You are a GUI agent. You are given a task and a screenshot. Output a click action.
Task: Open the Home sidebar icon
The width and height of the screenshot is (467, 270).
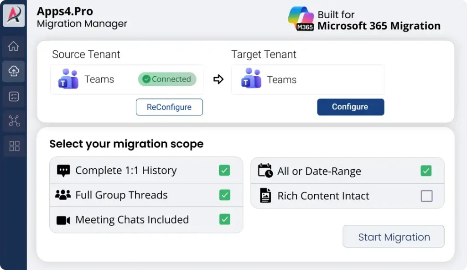click(13, 46)
